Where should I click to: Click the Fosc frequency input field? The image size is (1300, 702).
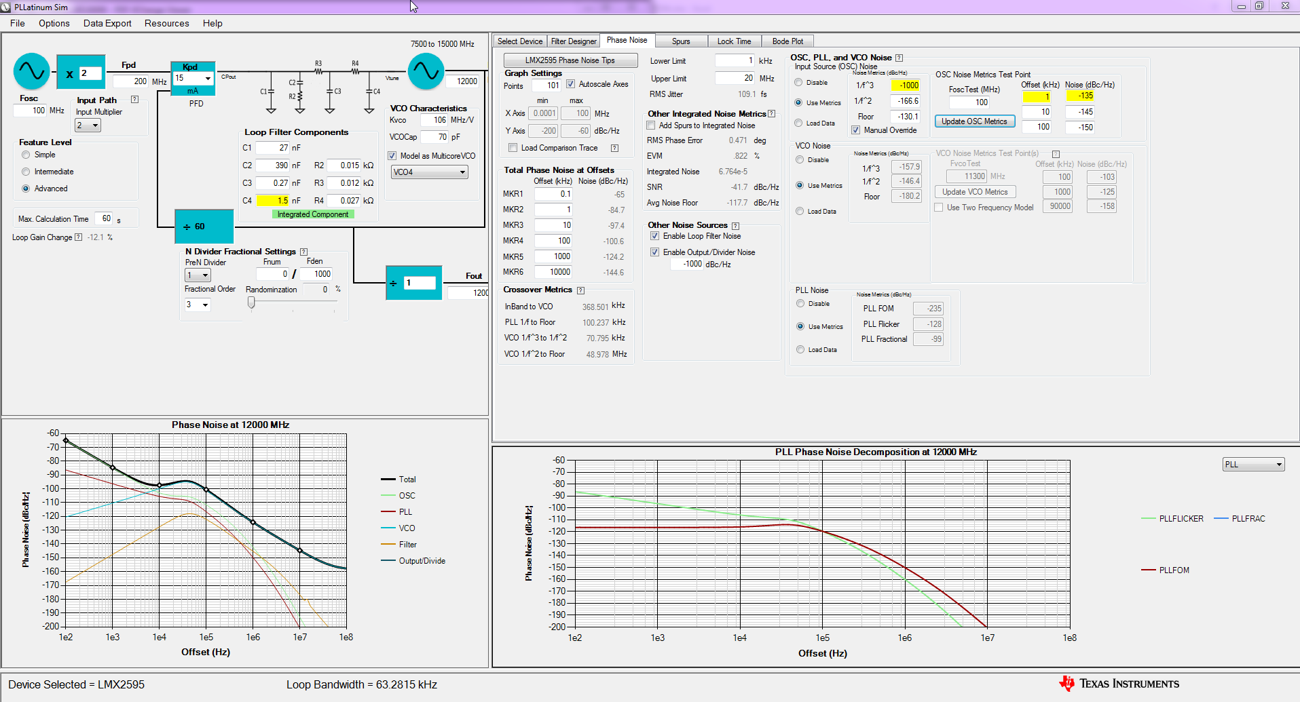pos(30,111)
